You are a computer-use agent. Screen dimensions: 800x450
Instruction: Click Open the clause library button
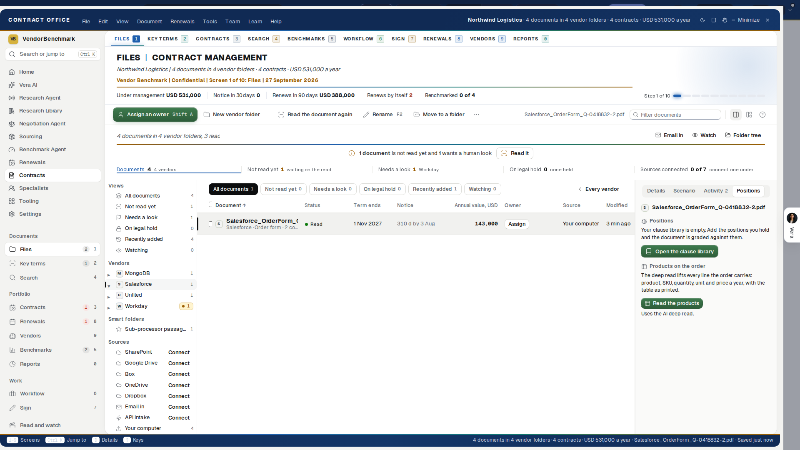[680, 252]
